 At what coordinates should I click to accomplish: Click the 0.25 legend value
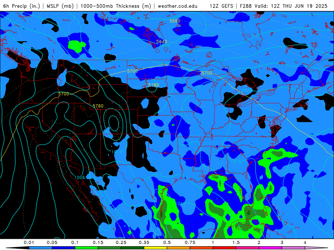tap(121, 242)
